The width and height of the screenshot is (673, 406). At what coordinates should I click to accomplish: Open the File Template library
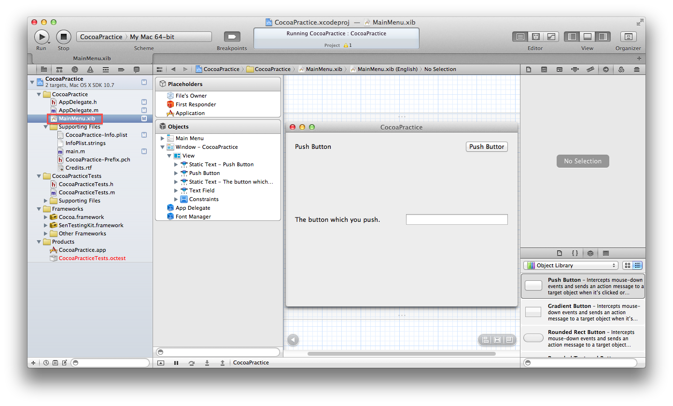pyautogui.click(x=560, y=253)
